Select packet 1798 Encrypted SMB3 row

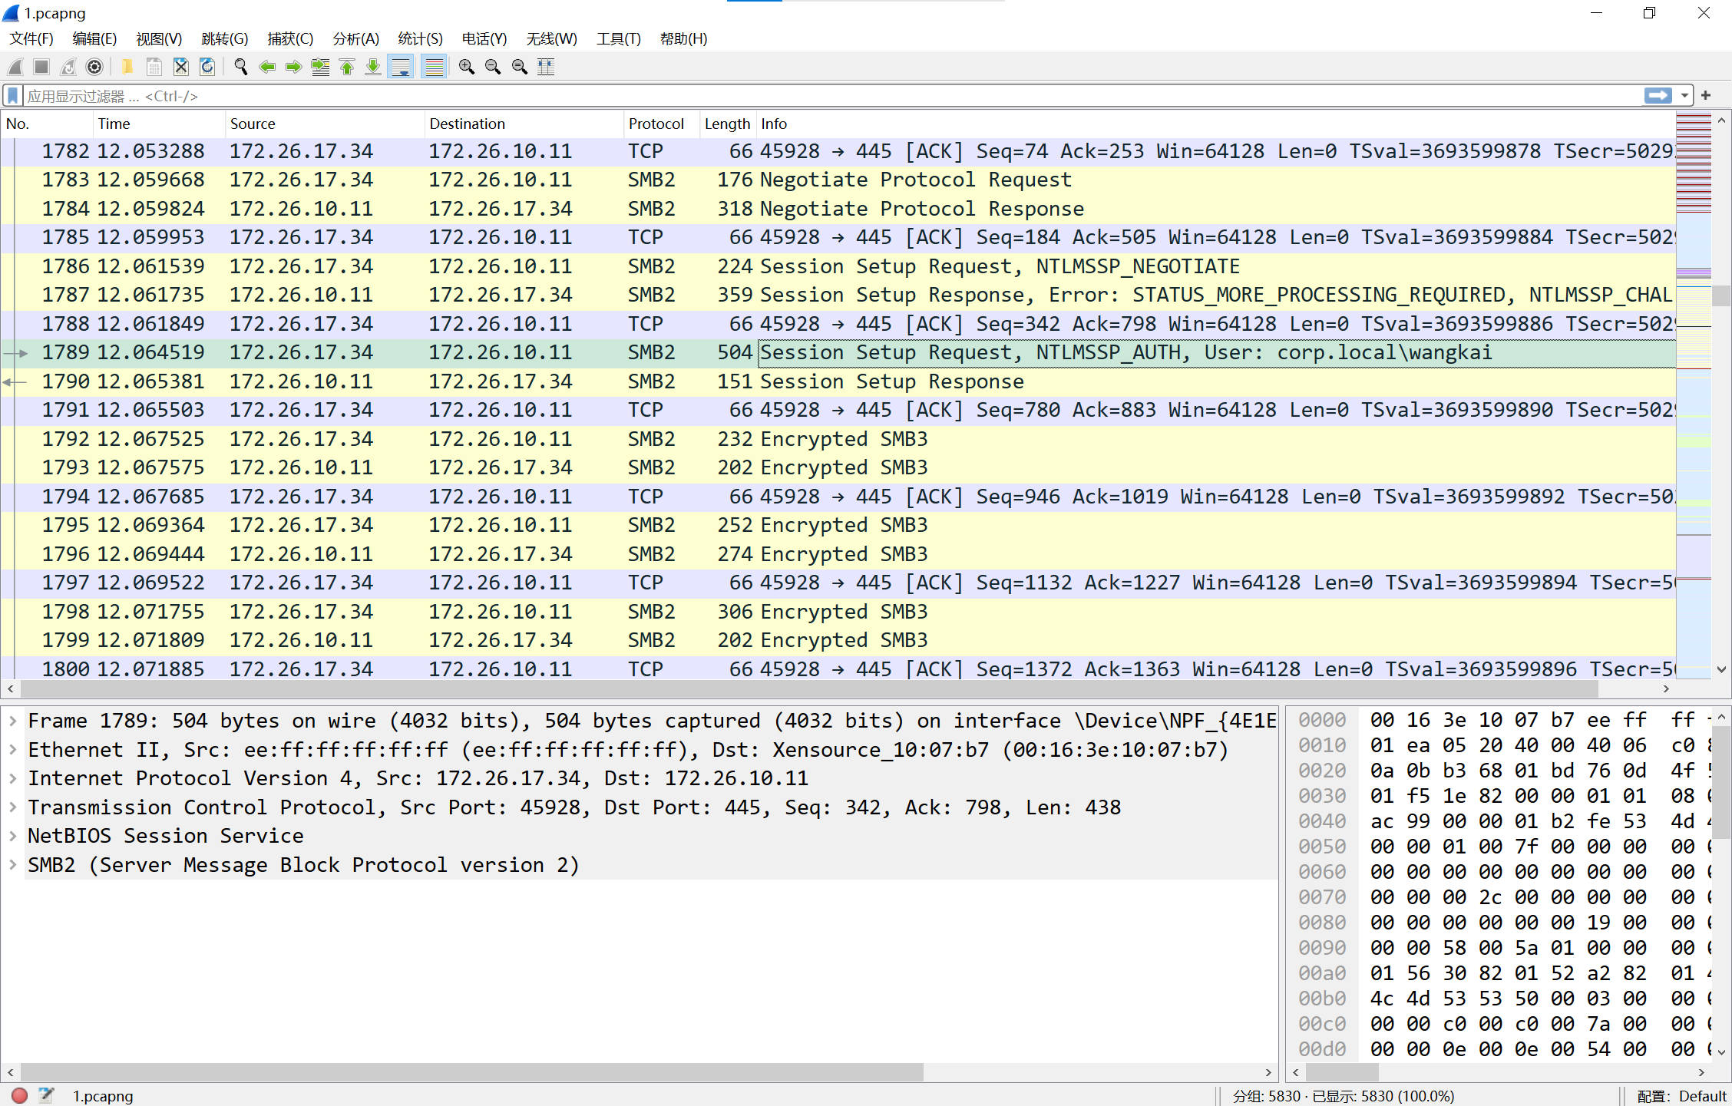coord(838,612)
